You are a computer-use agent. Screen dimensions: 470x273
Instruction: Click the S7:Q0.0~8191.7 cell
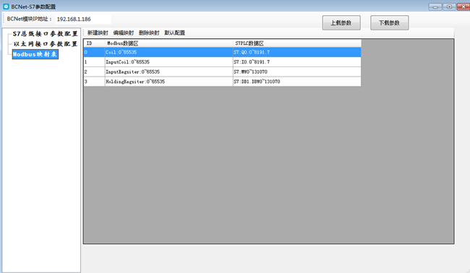coord(297,52)
